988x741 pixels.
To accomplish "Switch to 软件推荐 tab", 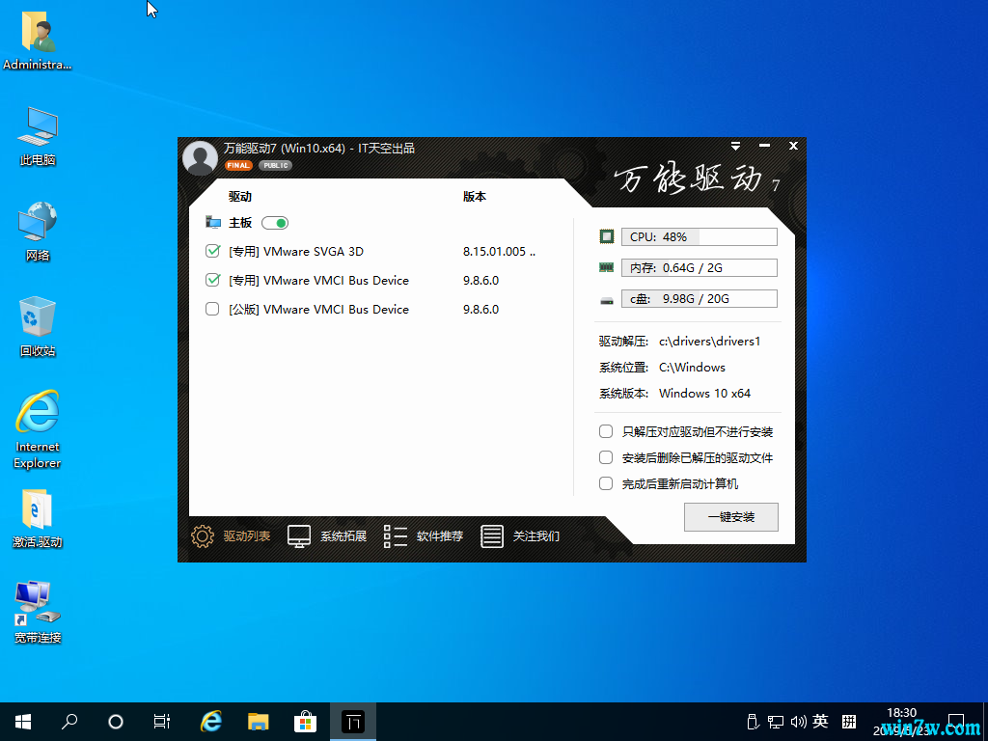I will (424, 536).
